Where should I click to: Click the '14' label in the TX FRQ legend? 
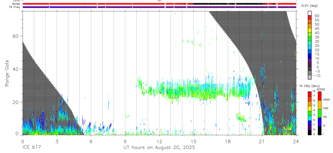click(x=314, y=110)
